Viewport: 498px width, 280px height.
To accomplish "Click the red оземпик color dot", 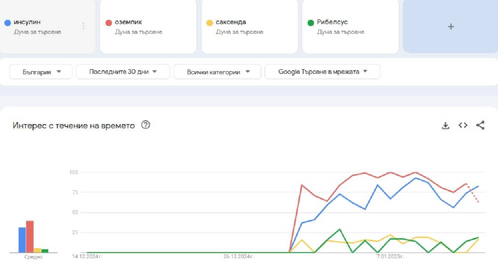I will point(108,23).
